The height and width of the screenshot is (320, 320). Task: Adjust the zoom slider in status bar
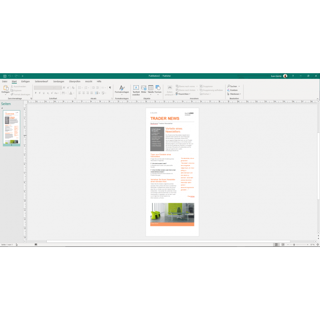point(294,244)
